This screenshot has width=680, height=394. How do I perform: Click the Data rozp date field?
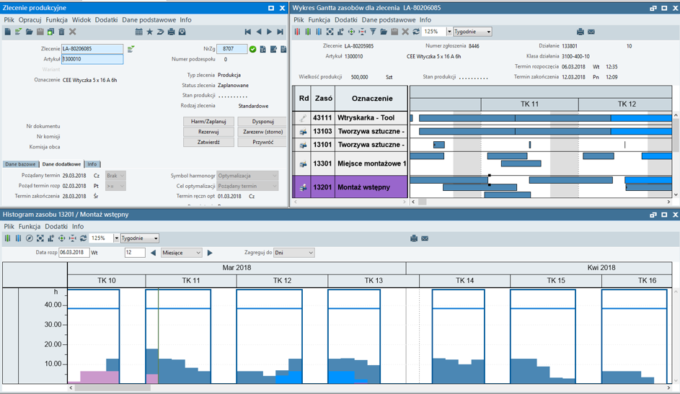tap(74, 253)
